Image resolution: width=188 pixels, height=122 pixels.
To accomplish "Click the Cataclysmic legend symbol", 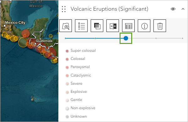I will 67,76.
